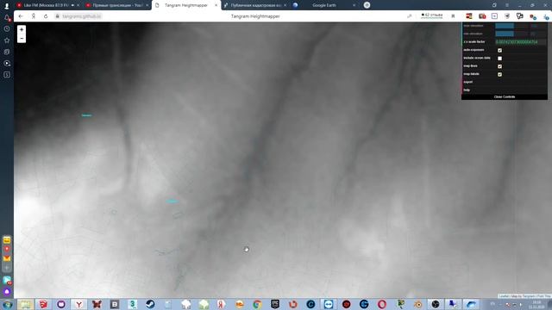Image resolution: width=552 pixels, height=310 pixels.
Task: Zoom in the heightmap with plus button
Action: click(22, 29)
